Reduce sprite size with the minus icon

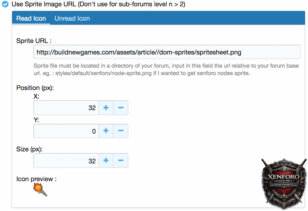click(x=121, y=161)
